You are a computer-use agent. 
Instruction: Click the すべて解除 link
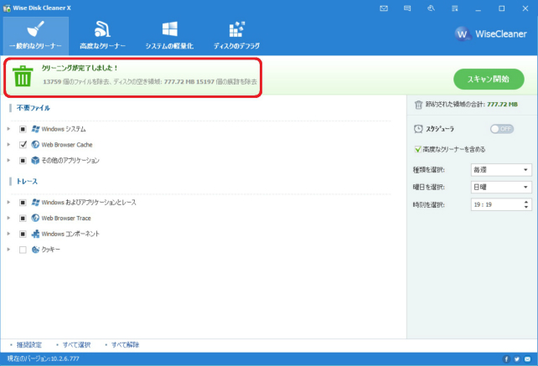[x=125, y=345]
